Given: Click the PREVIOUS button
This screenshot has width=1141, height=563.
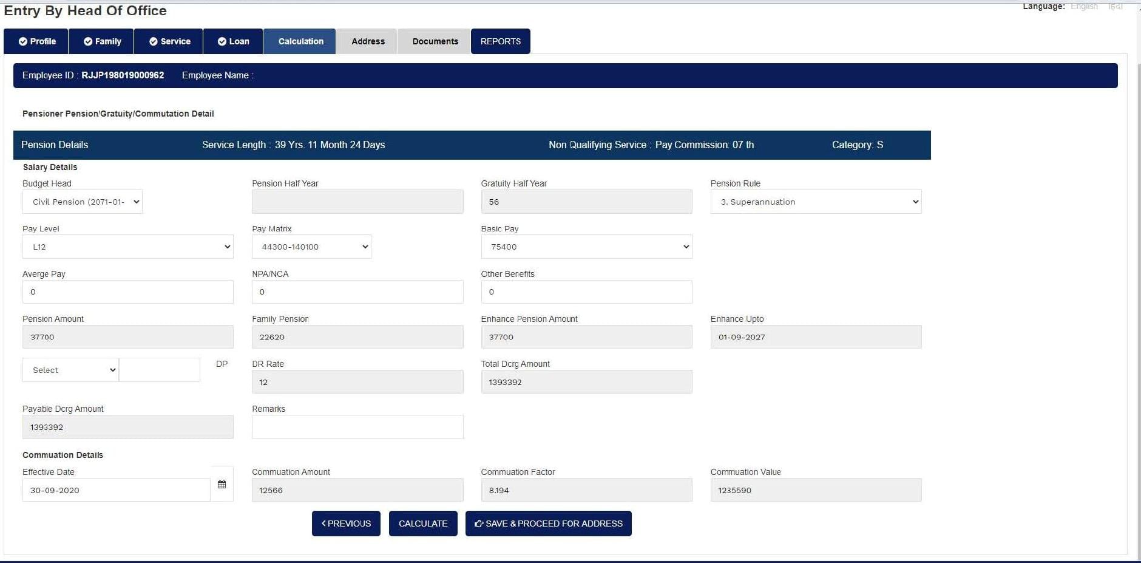Looking at the screenshot, I should [346, 524].
